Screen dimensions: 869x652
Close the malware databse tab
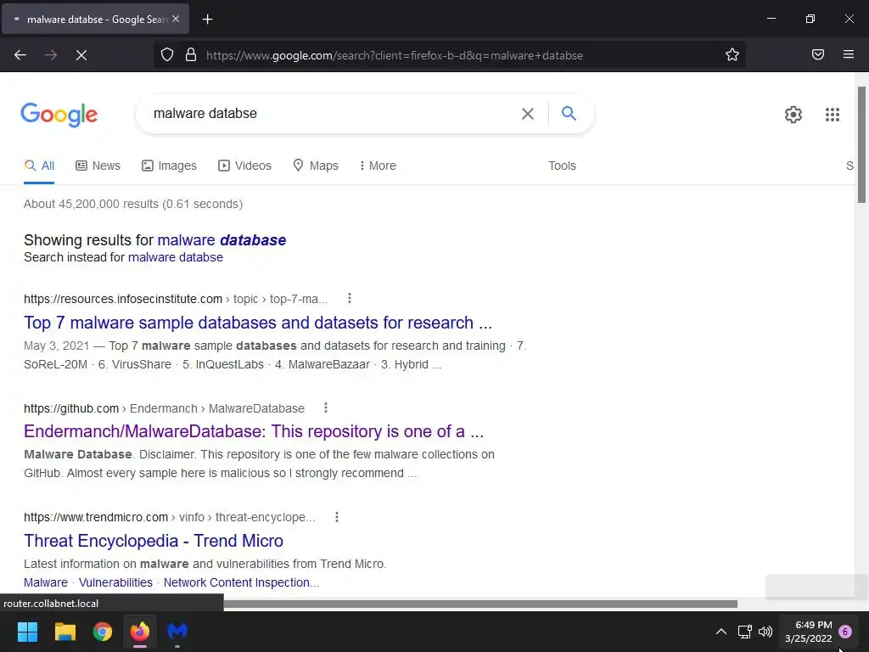pos(176,19)
